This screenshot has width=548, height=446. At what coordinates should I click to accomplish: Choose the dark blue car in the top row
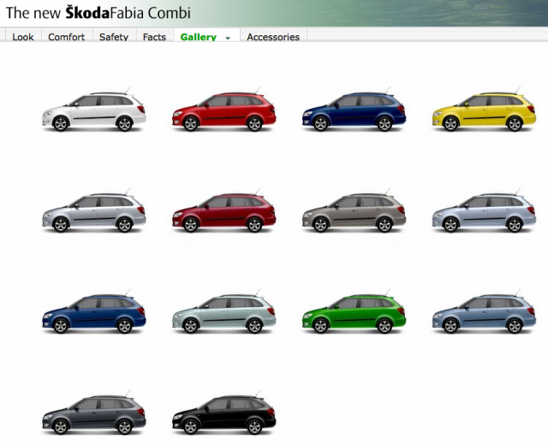(354, 110)
